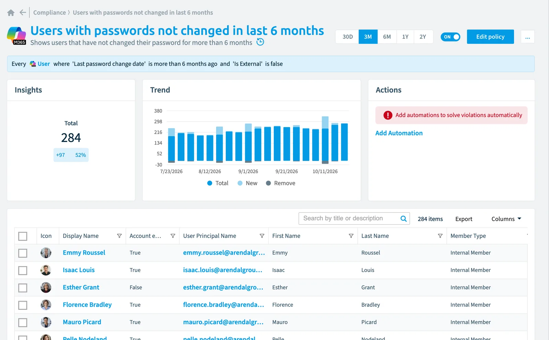Open the policy history clock icon

pos(260,42)
